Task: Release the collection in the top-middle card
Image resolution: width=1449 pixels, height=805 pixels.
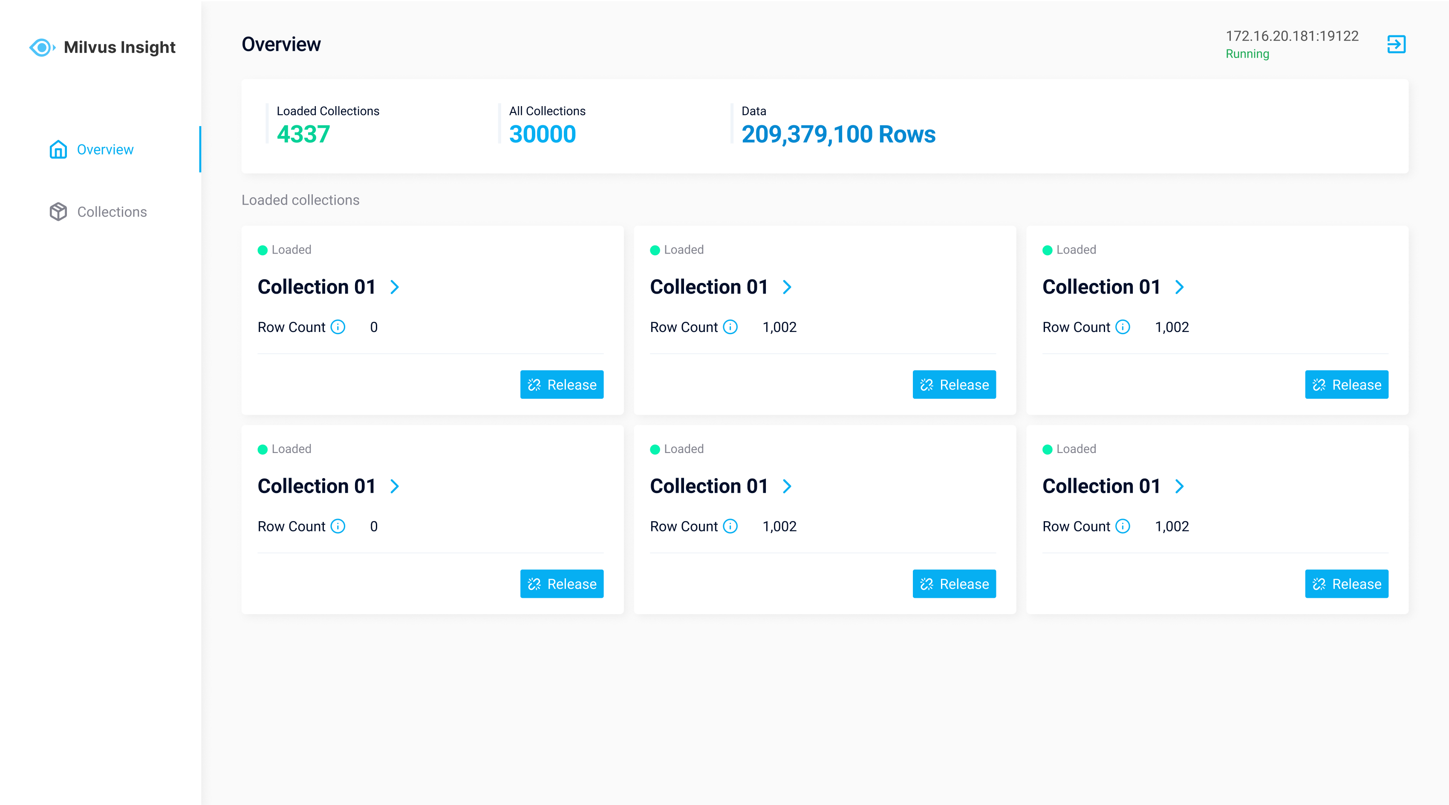Action: 955,384
